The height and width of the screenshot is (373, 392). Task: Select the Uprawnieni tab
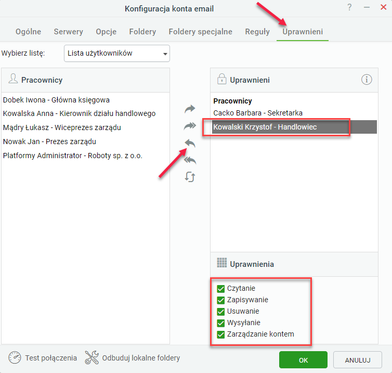coord(303,32)
